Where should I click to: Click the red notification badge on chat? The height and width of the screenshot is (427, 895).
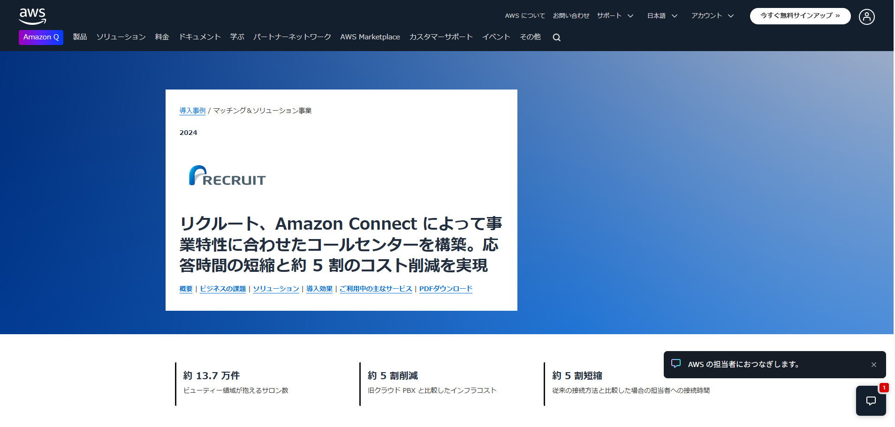click(x=884, y=388)
